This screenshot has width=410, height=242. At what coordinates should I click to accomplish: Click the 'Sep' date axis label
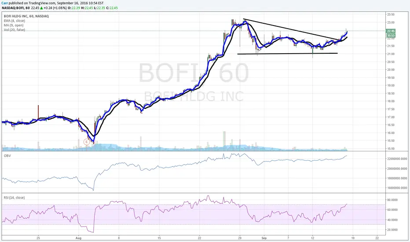[x=264, y=238]
